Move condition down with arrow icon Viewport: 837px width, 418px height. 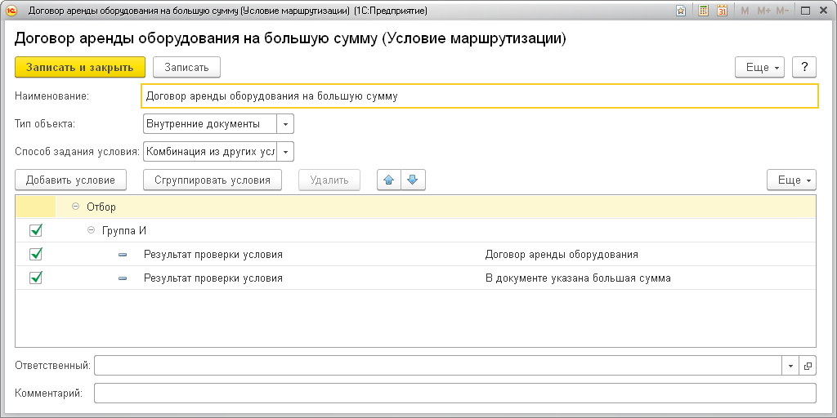(x=413, y=180)
